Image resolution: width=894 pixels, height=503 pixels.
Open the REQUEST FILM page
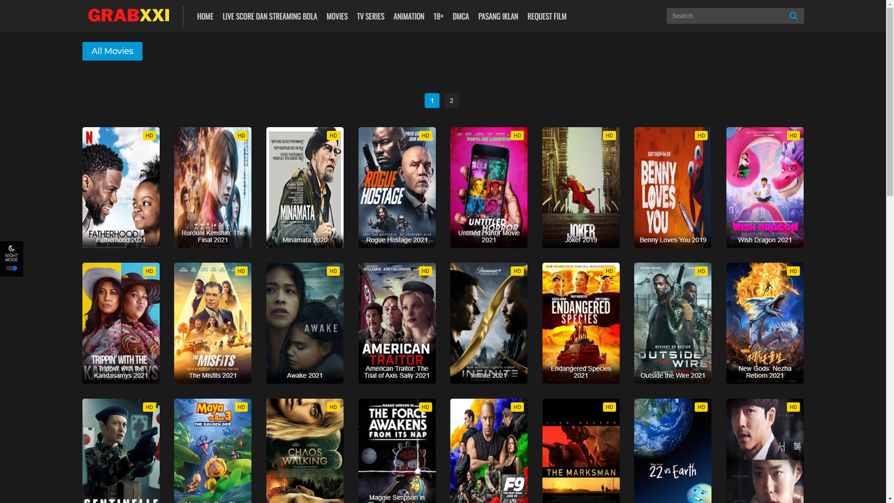point(547,16)
